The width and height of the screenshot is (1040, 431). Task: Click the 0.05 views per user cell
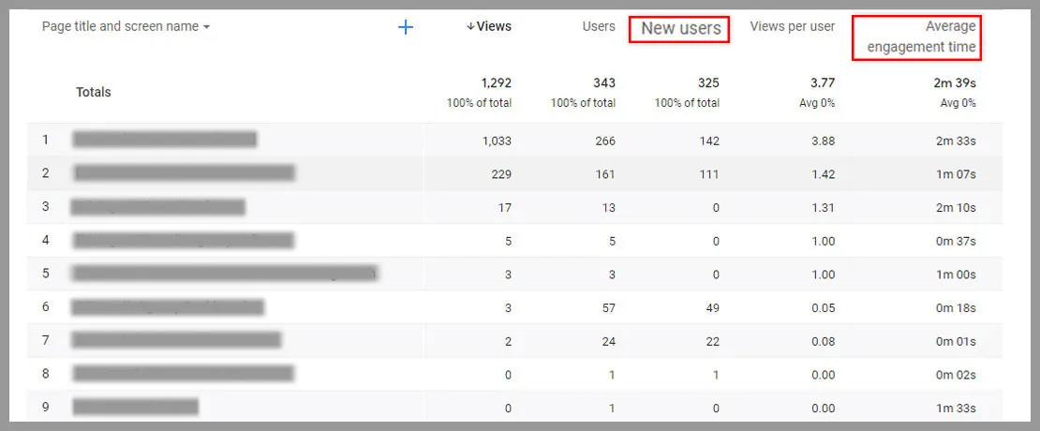coord(824,307)
